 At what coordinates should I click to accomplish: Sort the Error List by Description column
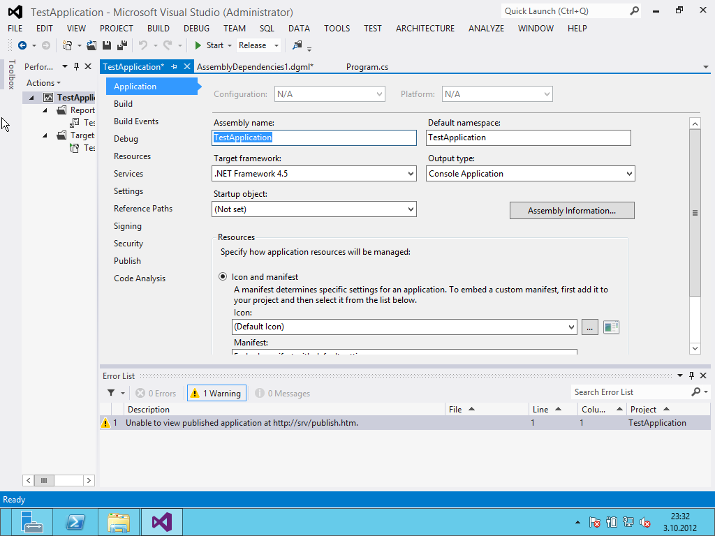(x=285, y=409)
